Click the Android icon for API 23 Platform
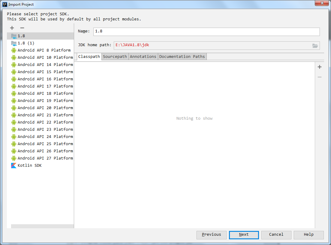The height and width of the screenshot is (245, 331). pyautogui.click(x=14, y=129)
